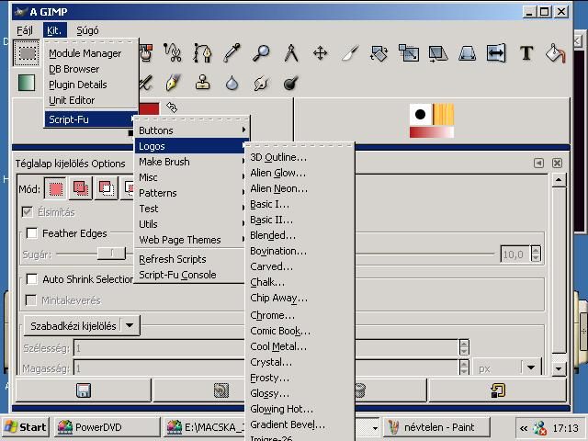Choose Alien Glow logo script
588x441 pixels.
[x=300, y=173]
